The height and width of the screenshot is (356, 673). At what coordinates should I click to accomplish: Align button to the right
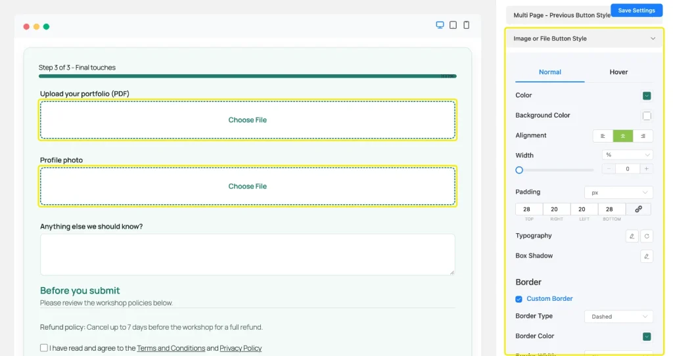coord(643,136)
